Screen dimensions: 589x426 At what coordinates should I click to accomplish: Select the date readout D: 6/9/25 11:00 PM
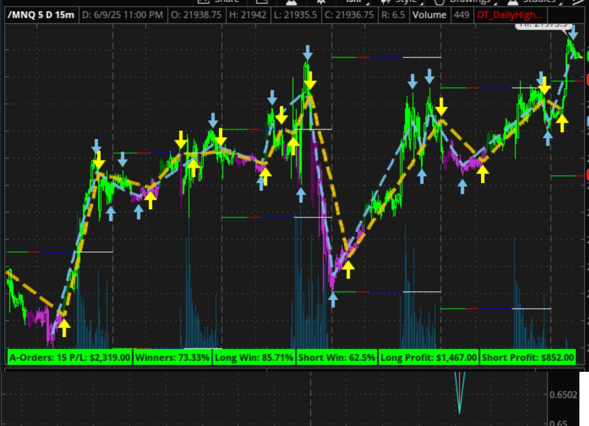(122, 15)
